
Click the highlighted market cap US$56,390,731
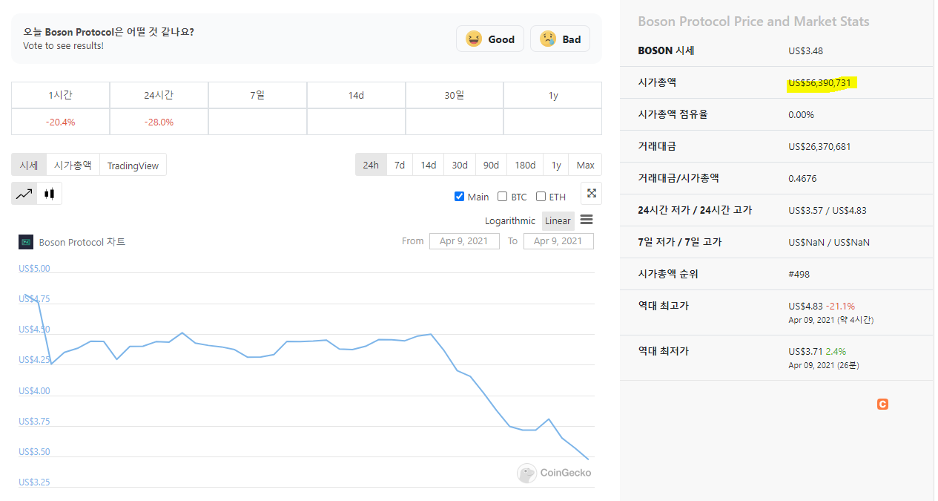coord(822,82)
